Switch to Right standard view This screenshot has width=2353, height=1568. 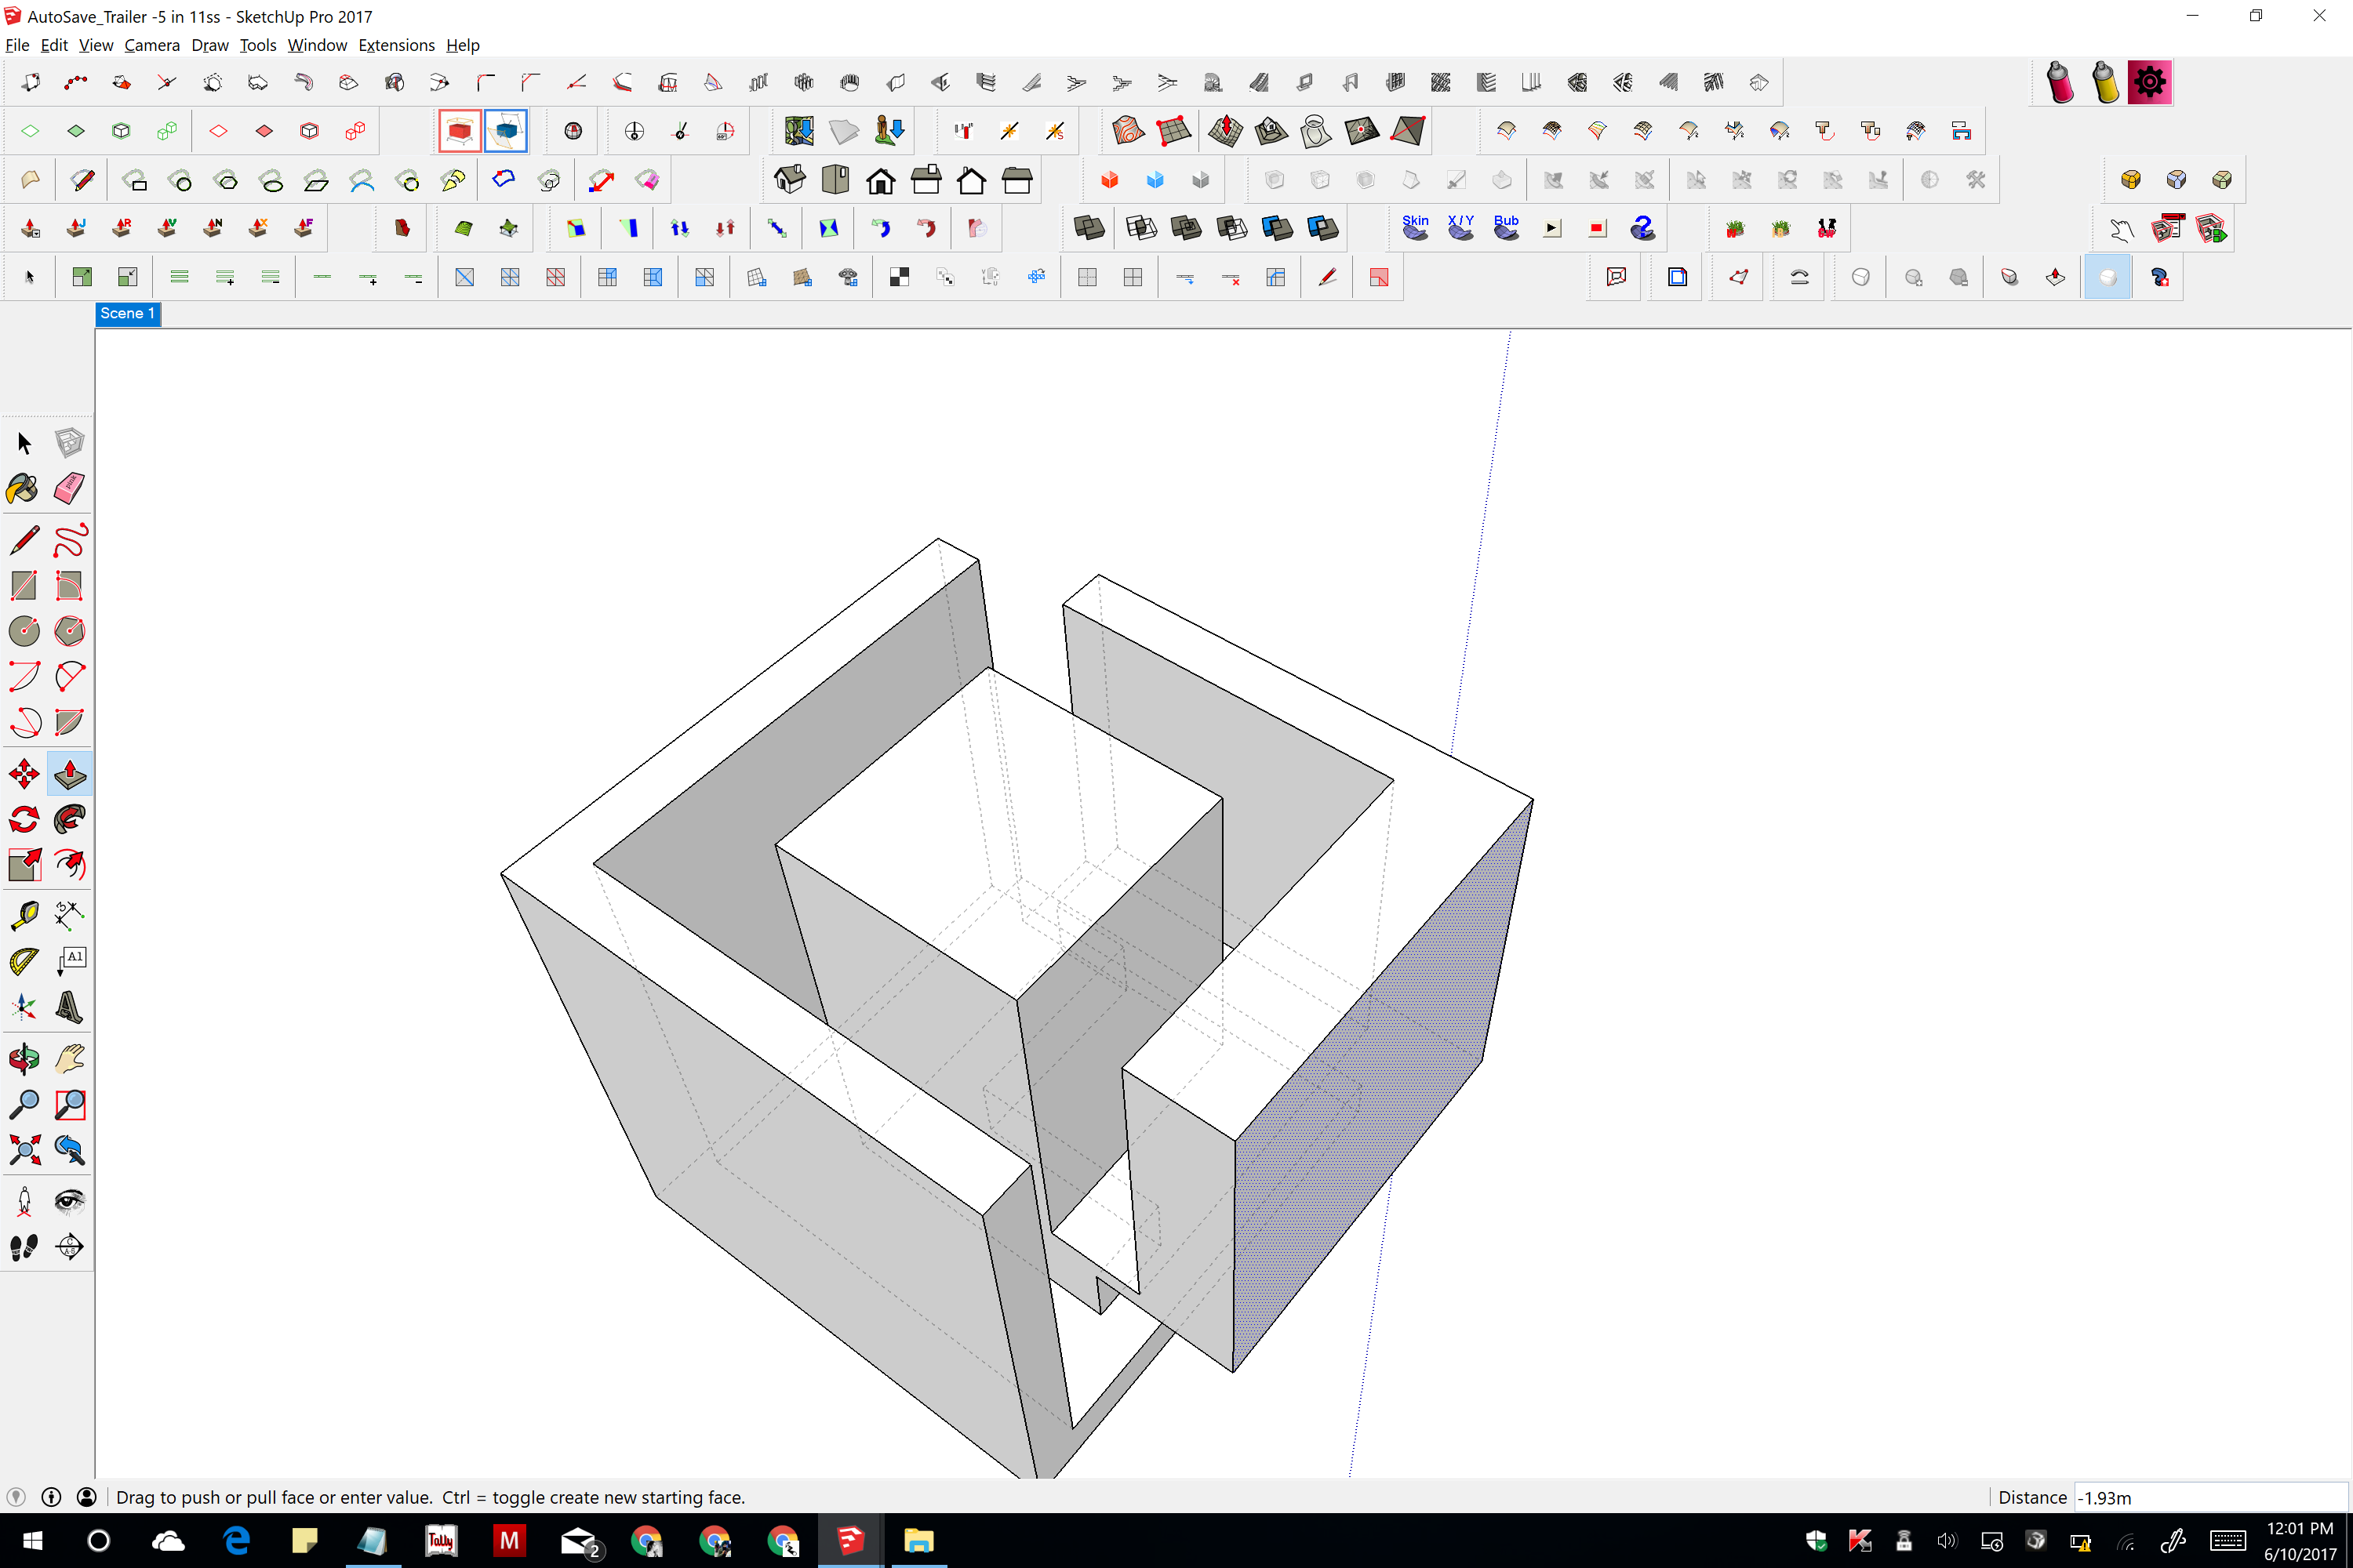coord(926,180)
